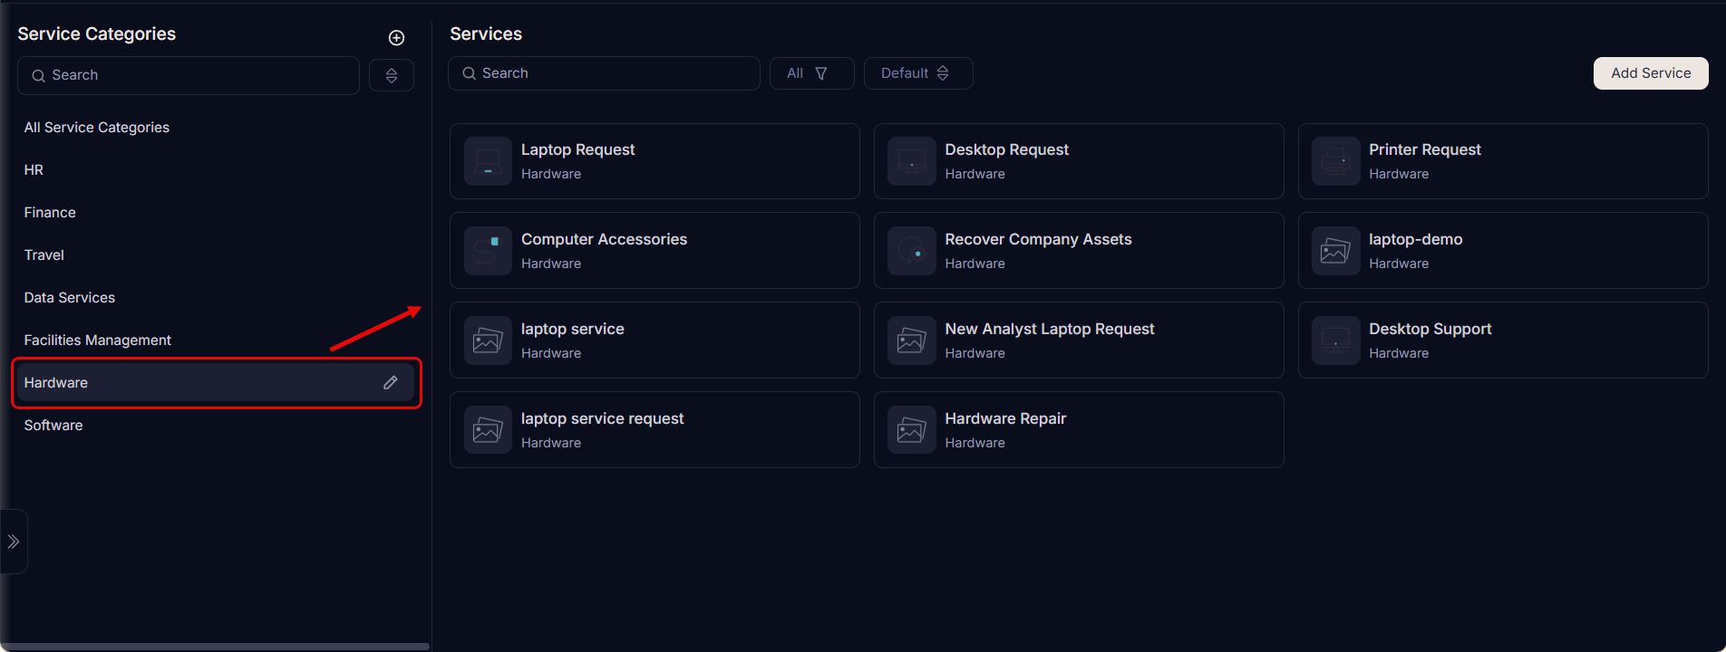Click the sidebar horizontal scrollbar
Image resolution: width=1726 pixels, height=652 pixels.
[215, 647]
